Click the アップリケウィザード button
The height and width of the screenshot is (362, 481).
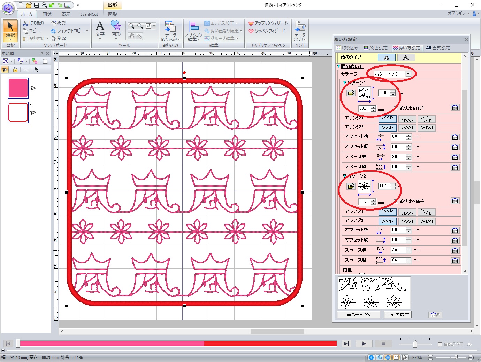click(268, 23)
